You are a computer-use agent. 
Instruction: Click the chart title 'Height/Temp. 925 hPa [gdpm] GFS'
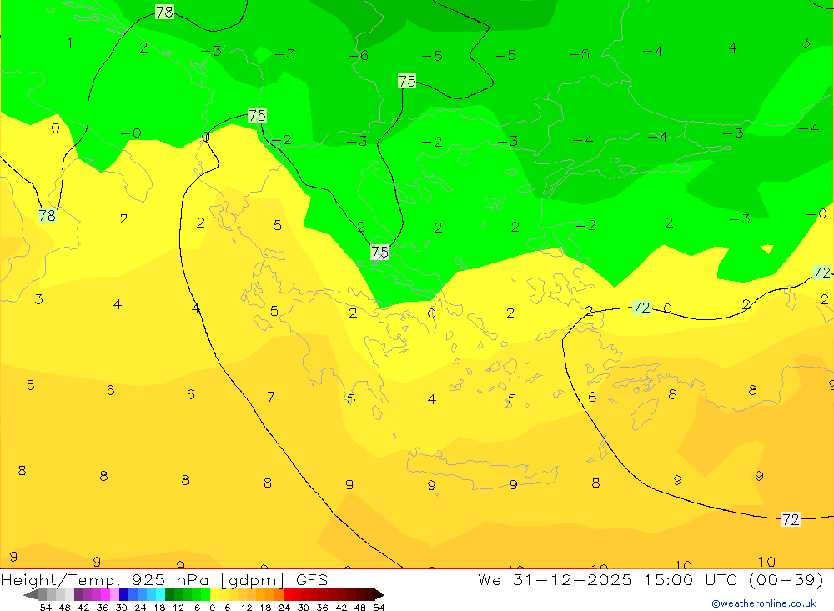point(163,579)
